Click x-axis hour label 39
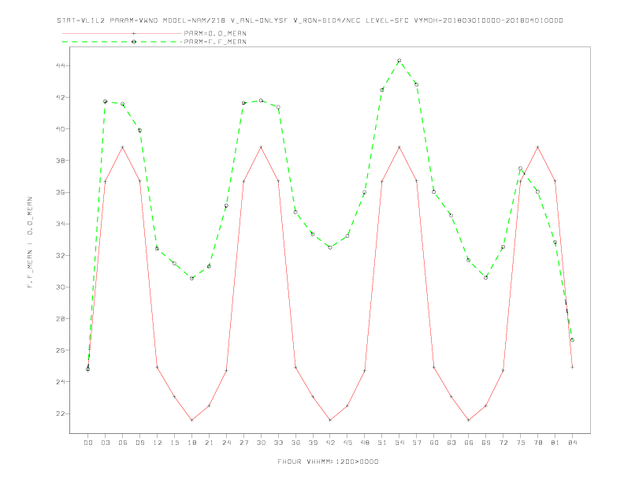Image resolution: width=624 pixels, height=482 pixels. (313, 443)
